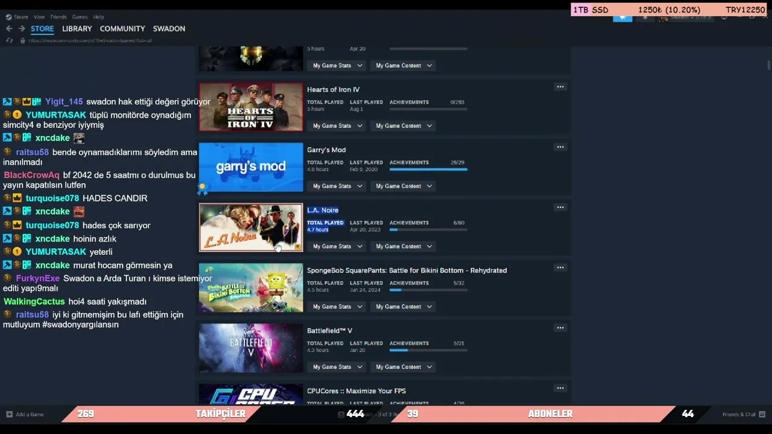Open the Battlefield V title link
This screenshot has width=772, height=434.
329,331
